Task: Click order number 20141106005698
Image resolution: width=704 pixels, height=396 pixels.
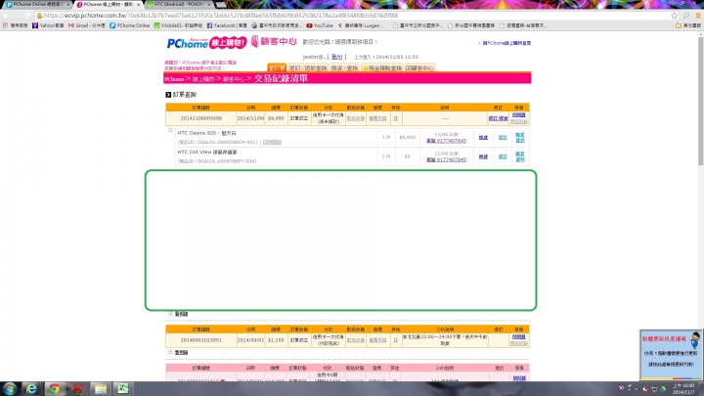Action: (x=200, y=118)
